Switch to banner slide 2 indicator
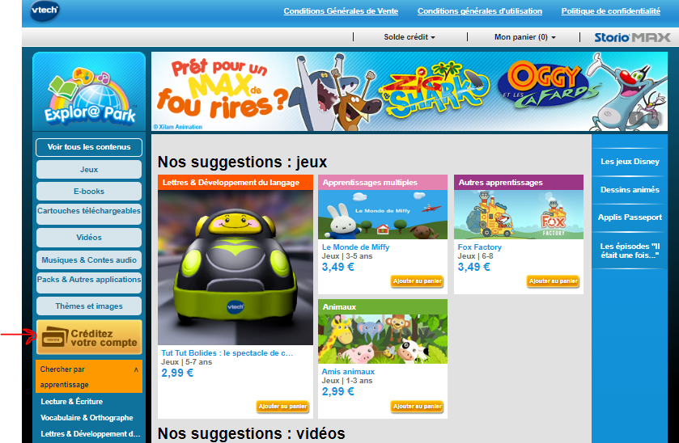The image size is (679, 443). click(x=654, y=117)
